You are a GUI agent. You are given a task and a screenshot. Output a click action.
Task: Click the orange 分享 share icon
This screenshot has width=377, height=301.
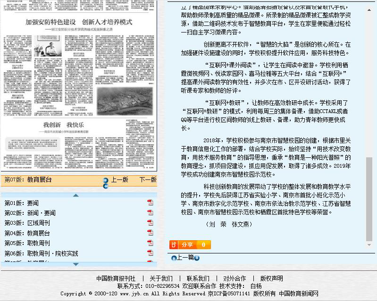pyautogui.click(x=175, y=244)
